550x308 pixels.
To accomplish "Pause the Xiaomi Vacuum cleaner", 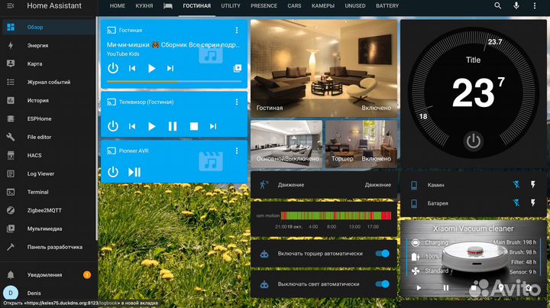I will (446, 288).
